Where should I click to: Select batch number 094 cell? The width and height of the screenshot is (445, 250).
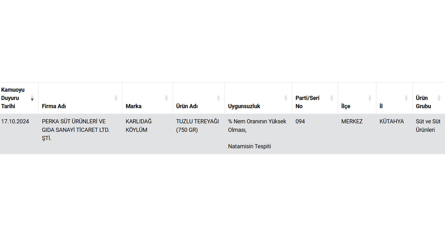300,122
